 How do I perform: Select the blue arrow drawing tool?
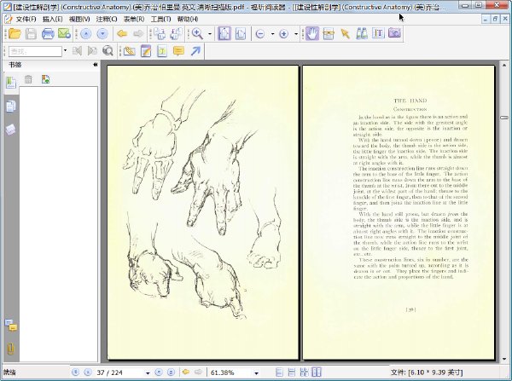(195, 51)
